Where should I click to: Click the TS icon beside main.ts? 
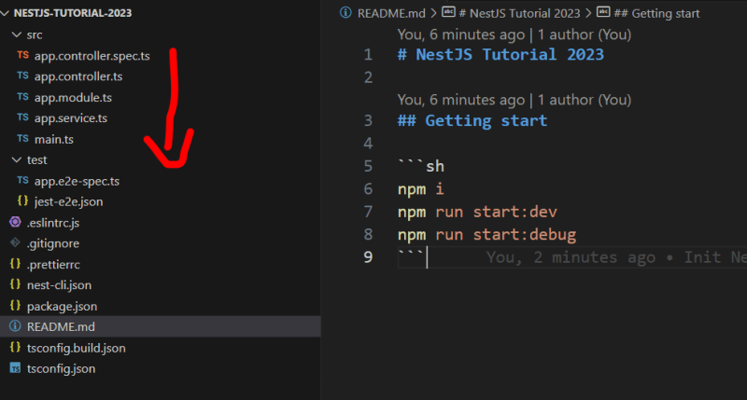point(22,138)
